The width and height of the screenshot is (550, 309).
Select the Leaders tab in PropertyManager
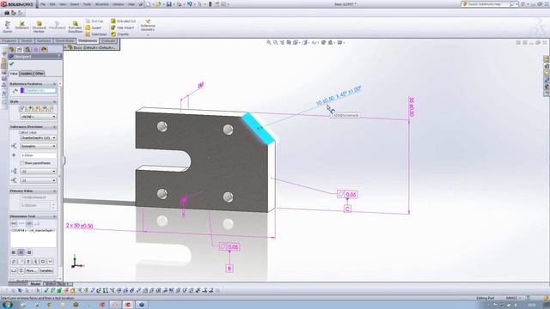coord(27,74)
